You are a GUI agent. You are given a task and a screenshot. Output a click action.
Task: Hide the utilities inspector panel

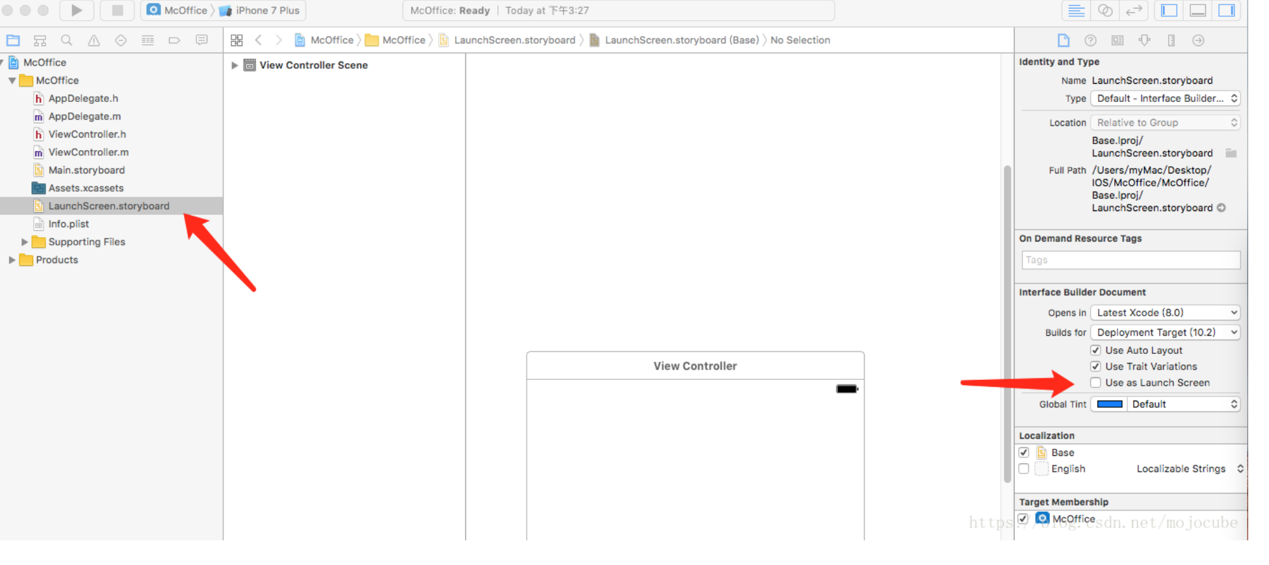pyautogui.click(x=1227, y=10)
